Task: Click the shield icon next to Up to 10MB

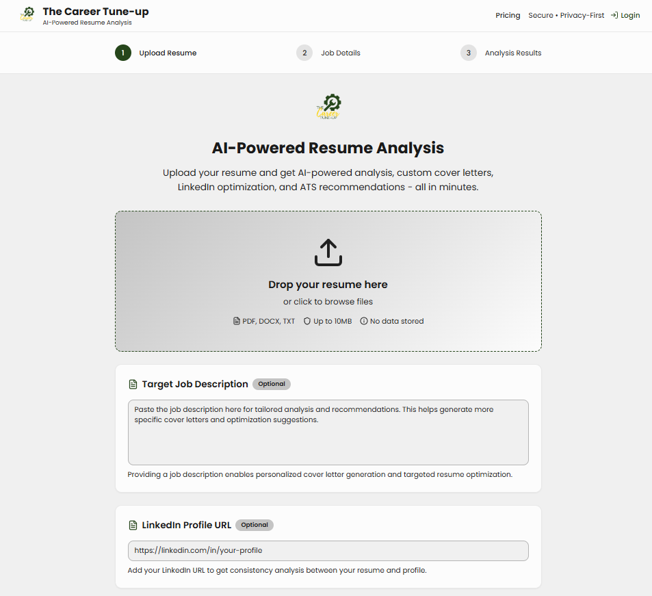Action: (x=307, y=321)
